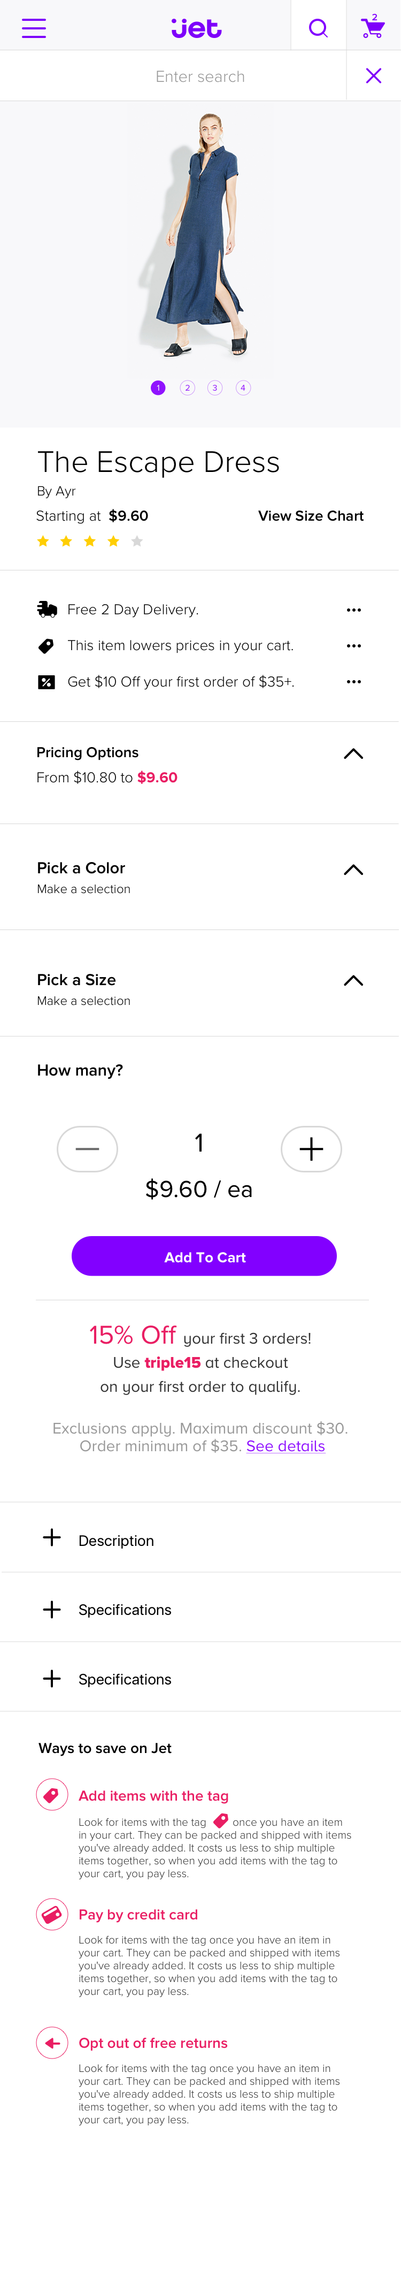
Task: Open more info for Free 2 Day Delivery
Action: tap(354, 610)
